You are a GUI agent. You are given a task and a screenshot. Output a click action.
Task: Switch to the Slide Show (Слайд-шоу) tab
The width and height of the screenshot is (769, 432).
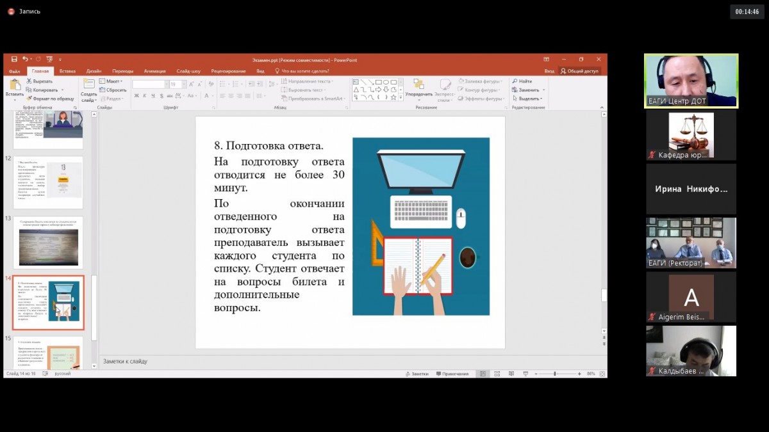click(x=188, y=71)
